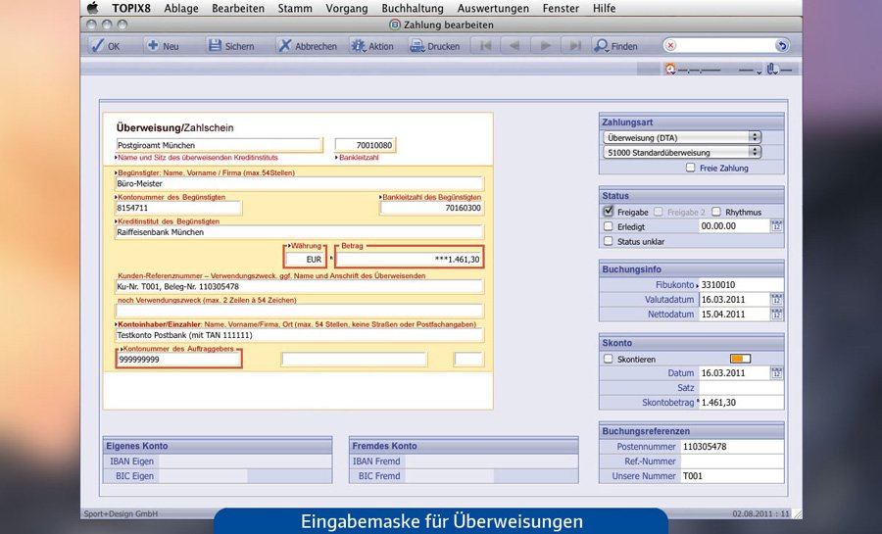Go to the next record

point(545,46)
